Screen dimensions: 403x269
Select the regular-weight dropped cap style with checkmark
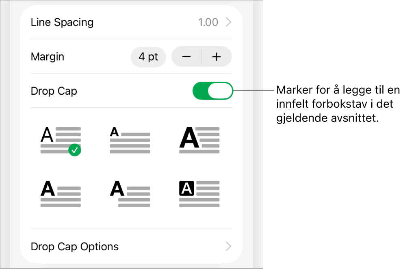point(61,141)
